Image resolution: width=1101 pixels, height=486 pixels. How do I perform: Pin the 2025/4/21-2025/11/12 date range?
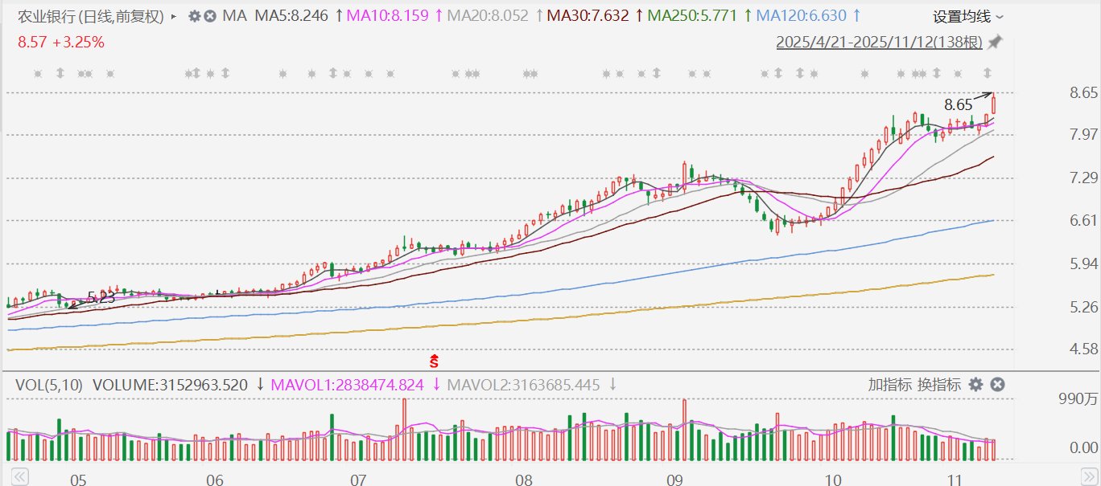[995, 42]
